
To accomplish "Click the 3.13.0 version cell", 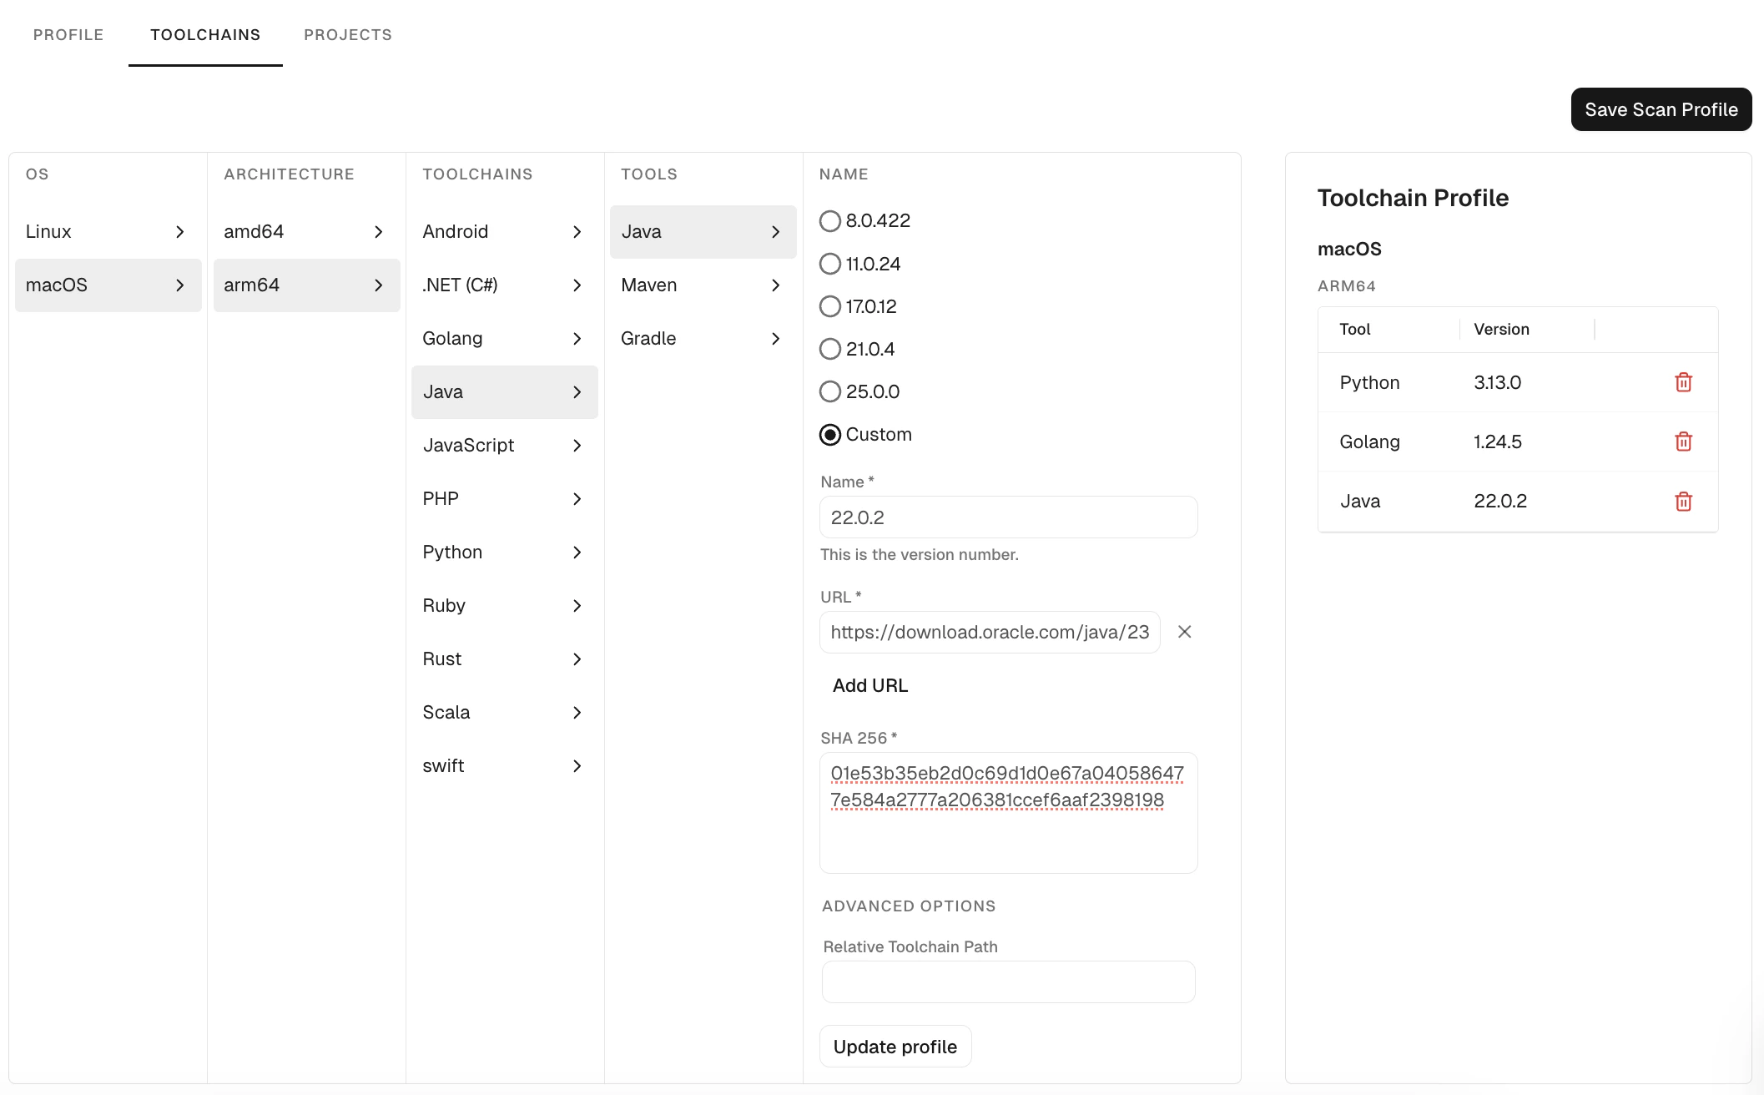I will coord(1497,382).
